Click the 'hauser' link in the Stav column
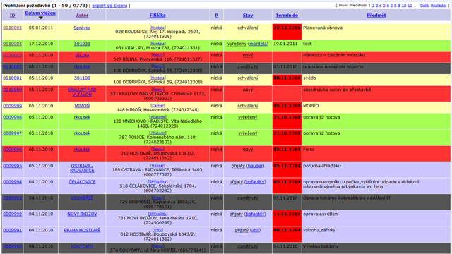452x254 pixels. tap(255, 166)
